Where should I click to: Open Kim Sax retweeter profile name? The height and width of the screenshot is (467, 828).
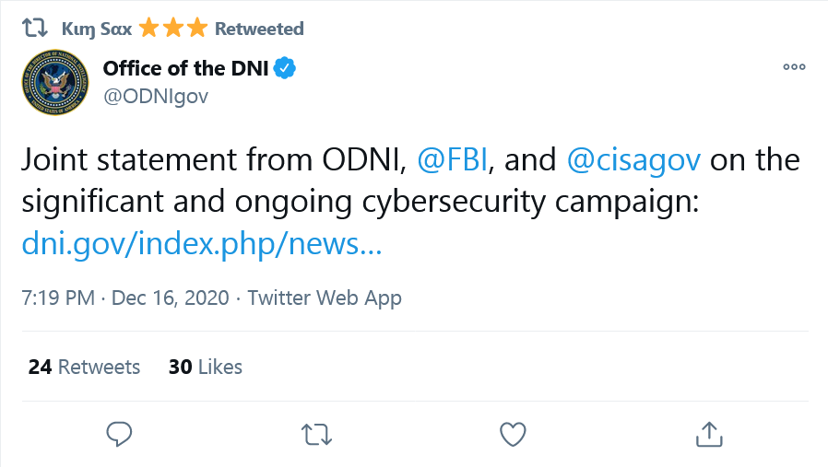coord(97,29)
